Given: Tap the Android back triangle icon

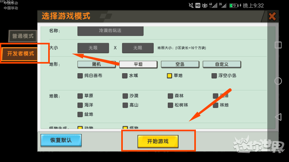Looking at the screenshot, I should click(278, 117).
